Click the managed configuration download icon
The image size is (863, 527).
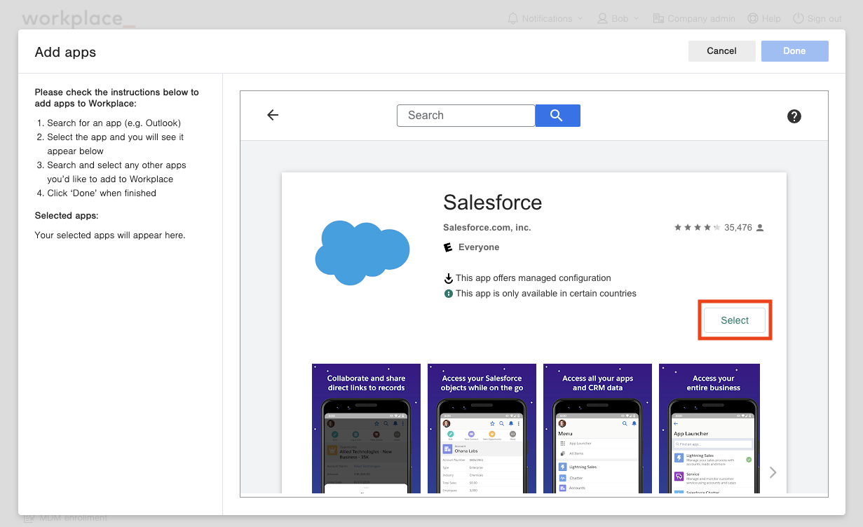(449, 278)
